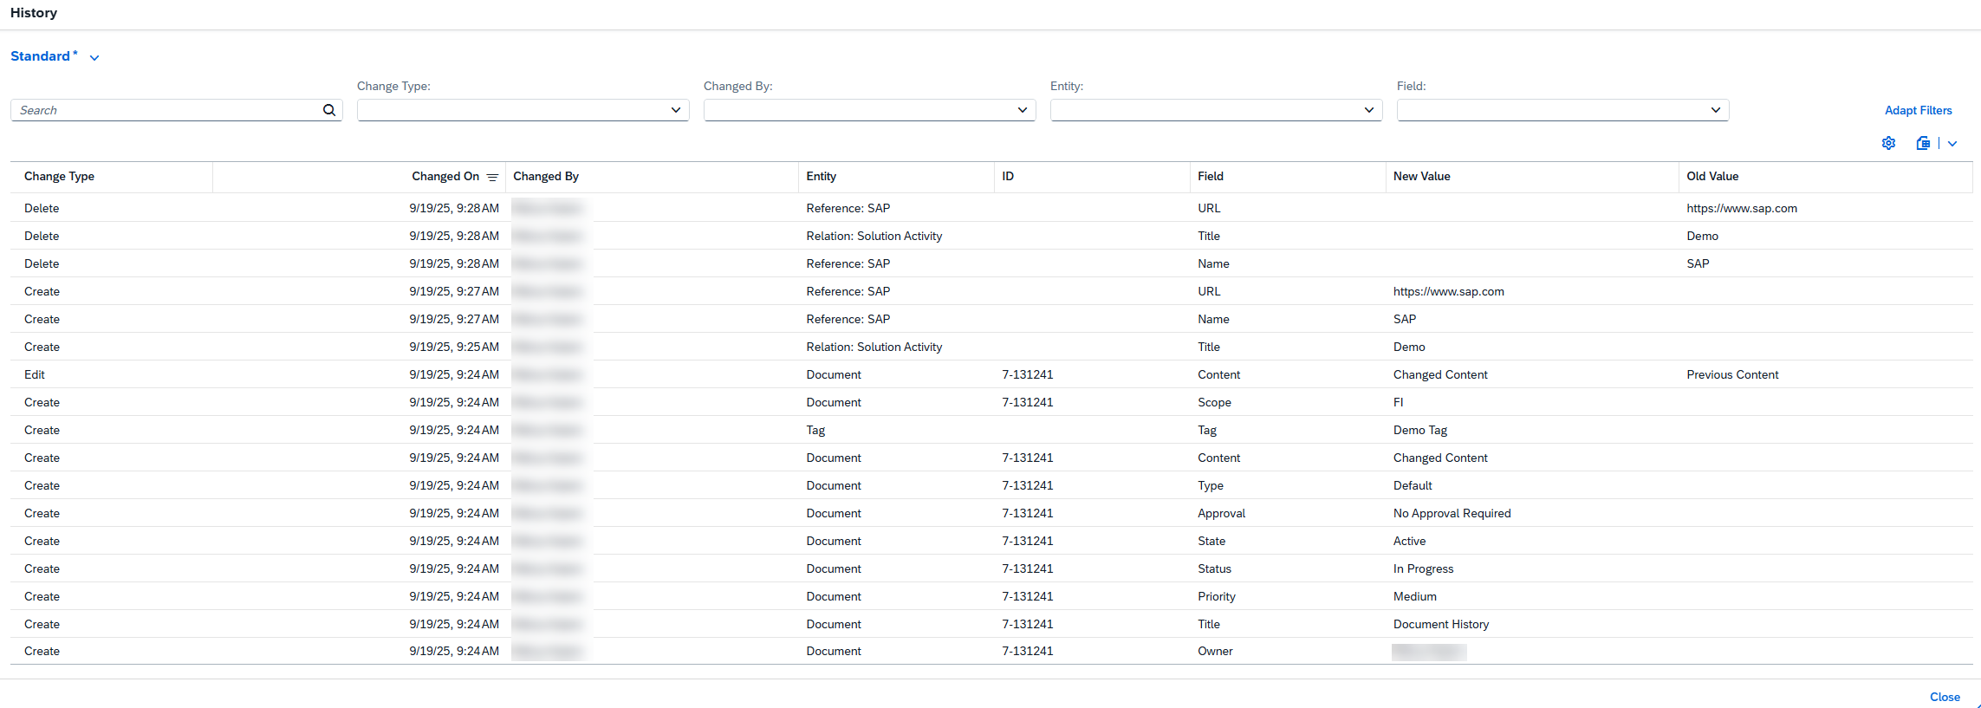1981x708 pixels.
Task: Click the New Value column header
Action: click(x=1421, y=176)
